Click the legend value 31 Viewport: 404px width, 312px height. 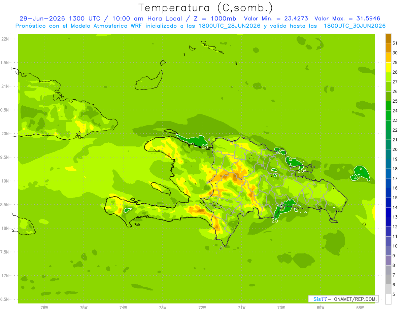point(395,43)
